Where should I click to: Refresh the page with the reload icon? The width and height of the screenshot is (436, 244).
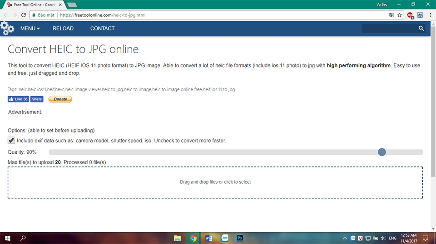coord(24,15)
